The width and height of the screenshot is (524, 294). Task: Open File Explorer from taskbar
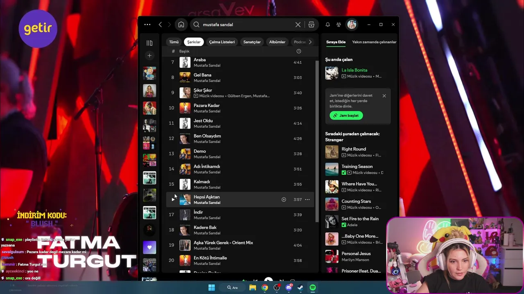(x=253, y=287)
